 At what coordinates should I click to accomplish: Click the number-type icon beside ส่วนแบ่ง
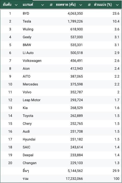[x=89, y=5]
